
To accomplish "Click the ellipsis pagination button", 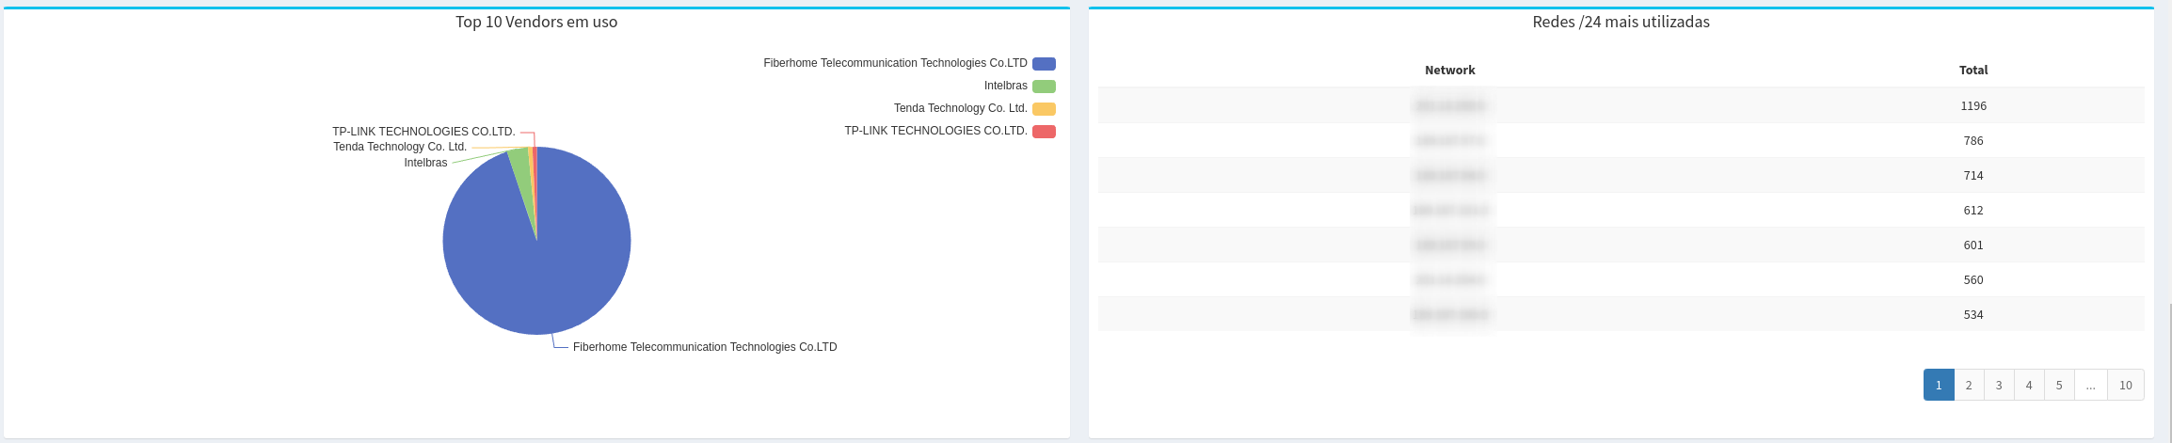I will coord(2090,385).
